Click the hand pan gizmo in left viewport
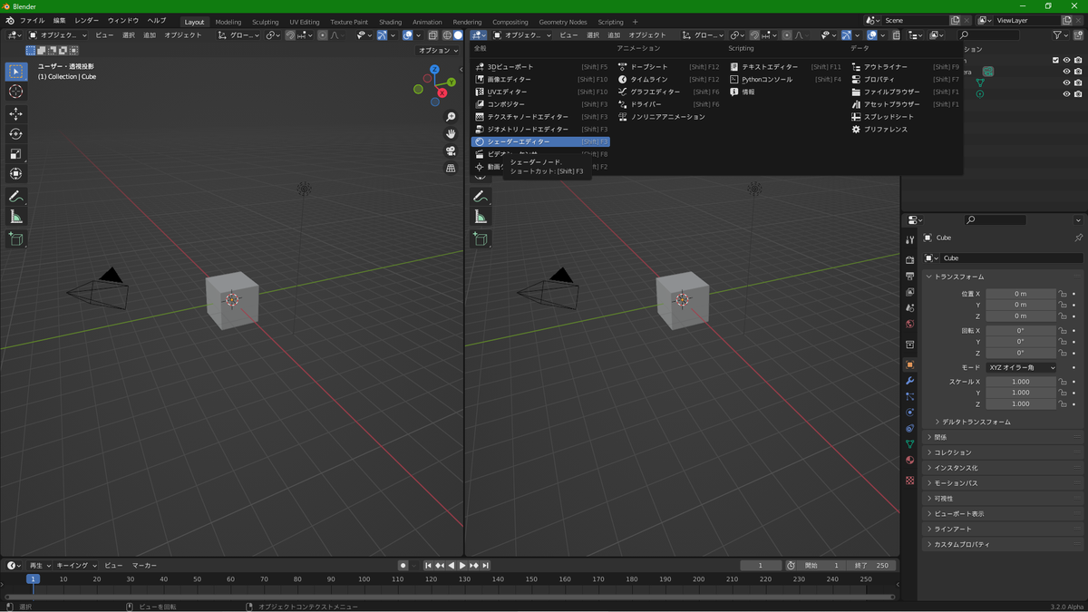Screen dimensions: 1088x612 pyautogui.click(x=451, y=134)
